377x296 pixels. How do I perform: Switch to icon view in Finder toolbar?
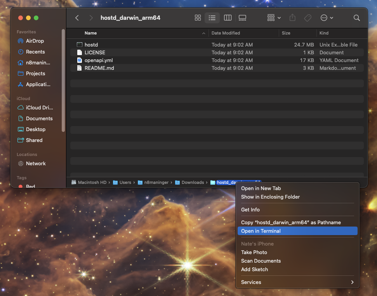coord(198,18)
